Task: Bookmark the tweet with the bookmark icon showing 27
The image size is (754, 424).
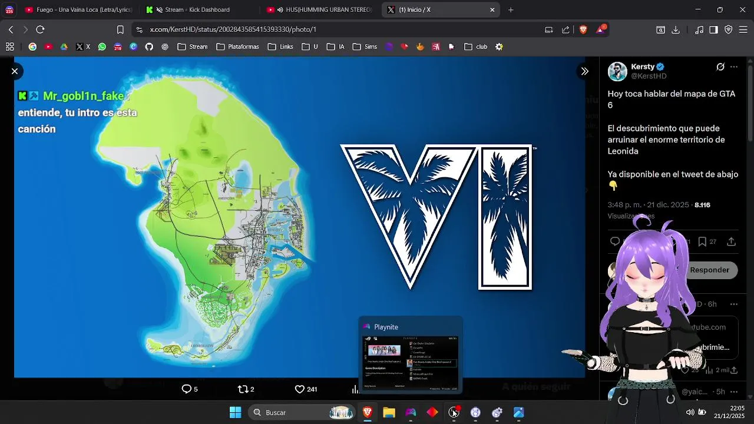Action: tap(702, 241)
